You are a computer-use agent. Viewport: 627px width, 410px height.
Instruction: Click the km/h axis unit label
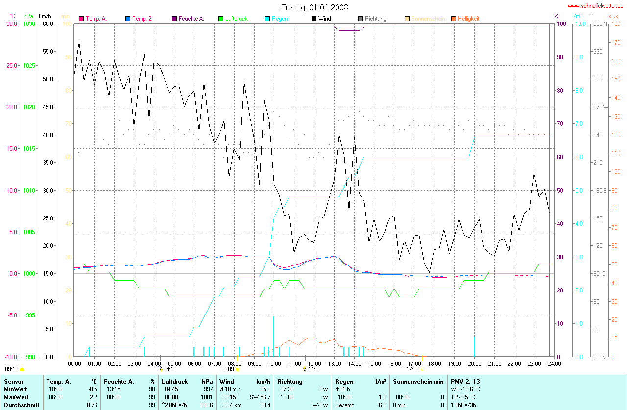(45, 16)
